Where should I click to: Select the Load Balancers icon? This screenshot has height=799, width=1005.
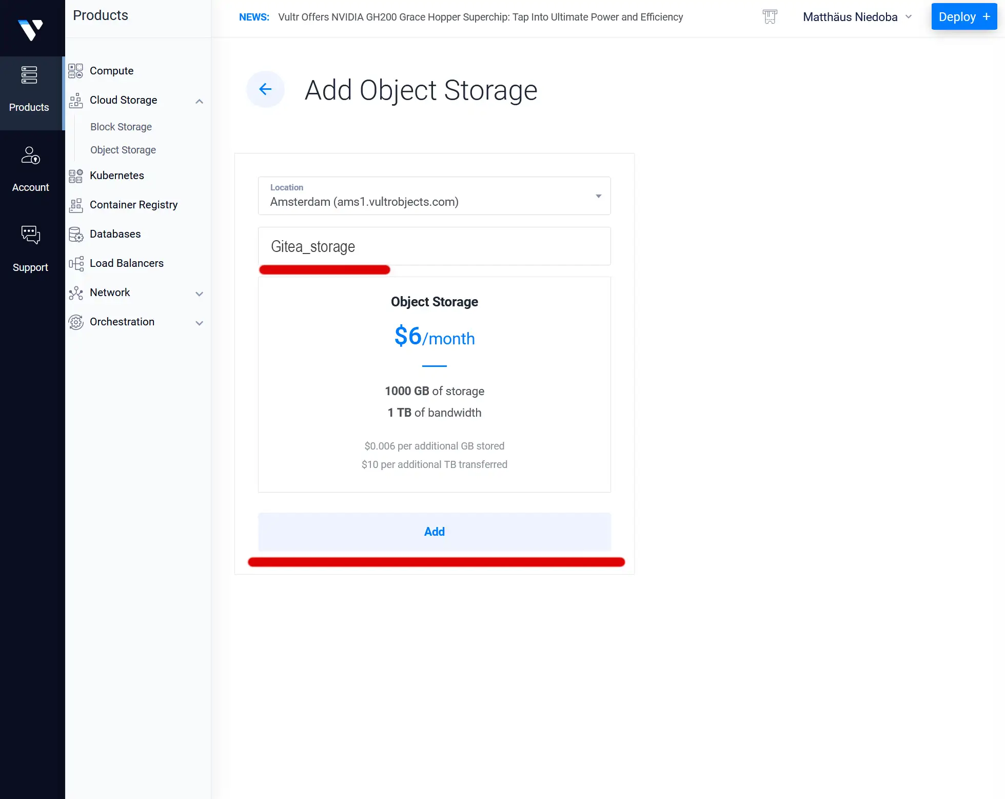click(75, 263)
